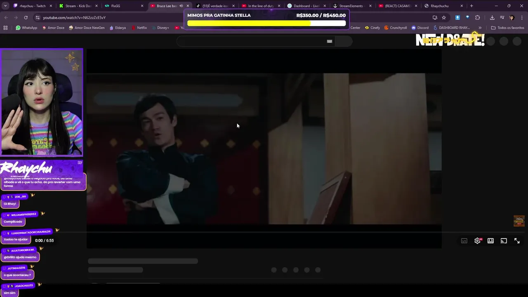528x297 pixels.
Task: Toggle subtitles/closed captions in player
Action: (464, 241)
